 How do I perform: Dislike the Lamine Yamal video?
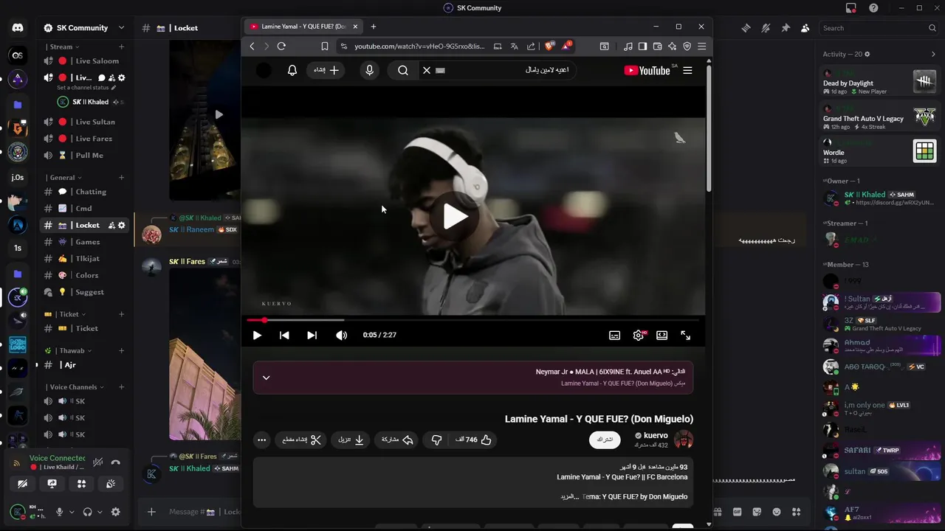pos(436,440)
